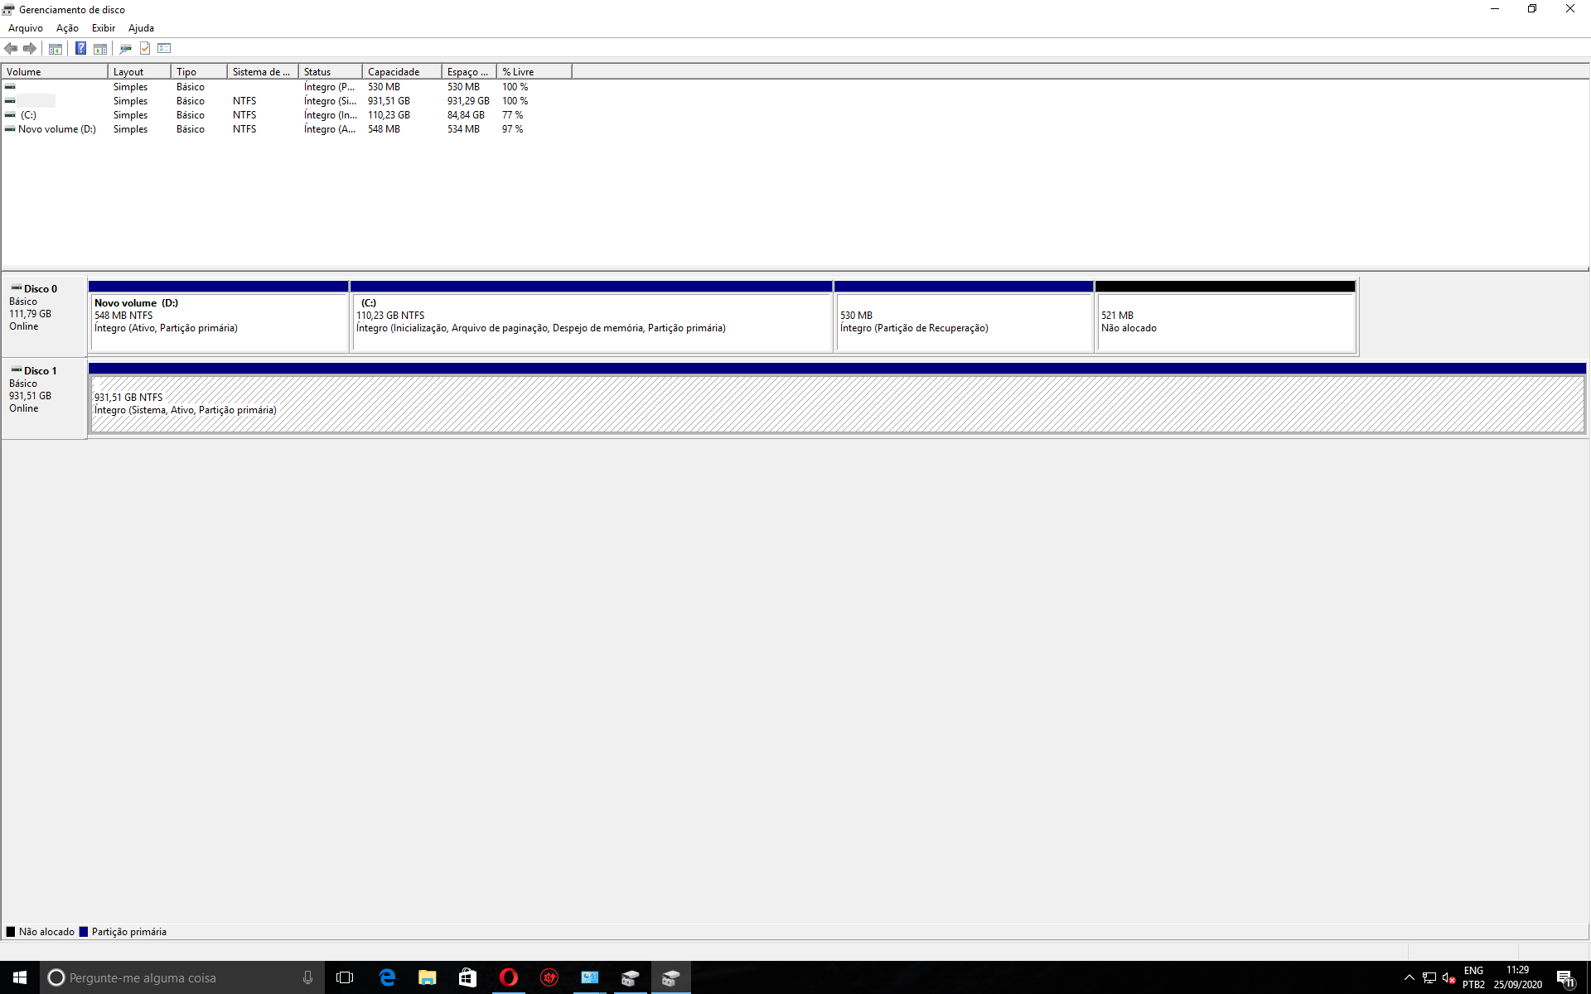The width and height of the screenshot is (1591, 994).
Task: Select the (C:) 110,23 GB partition block
Action: tap(592, 316)
